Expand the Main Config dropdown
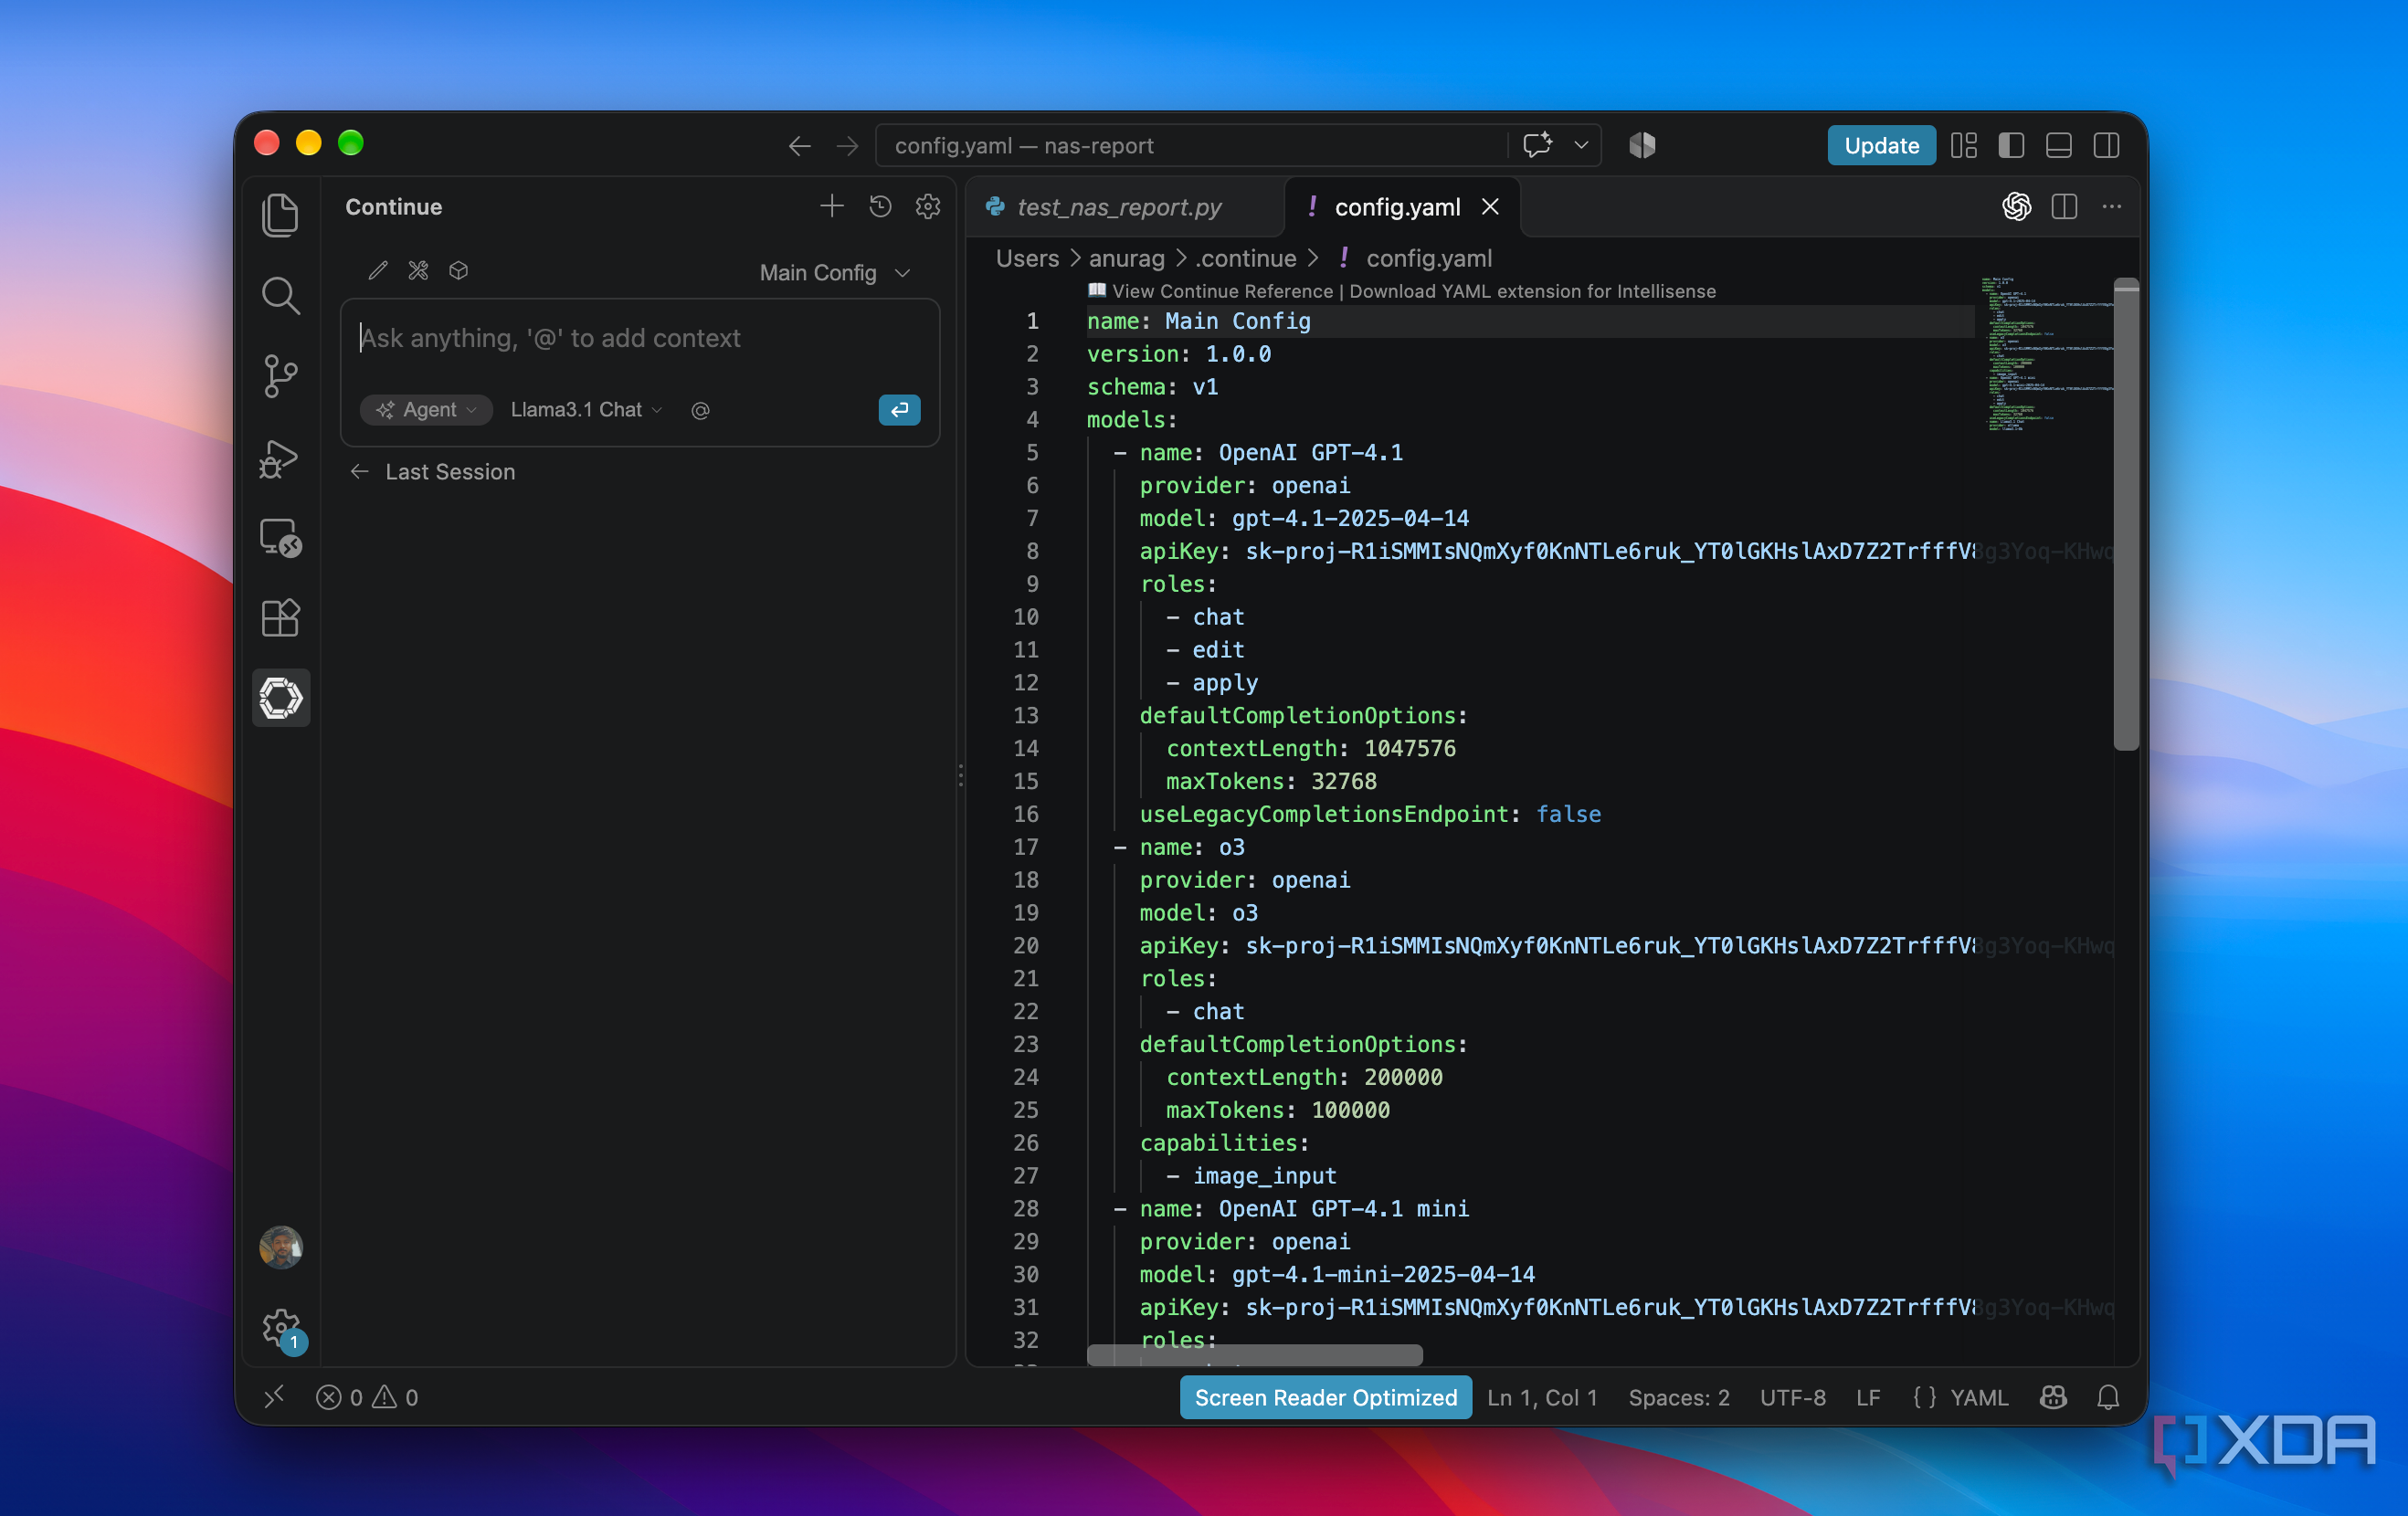Viewport: 2408px width, 1516px height. click(x=835, y=272)
